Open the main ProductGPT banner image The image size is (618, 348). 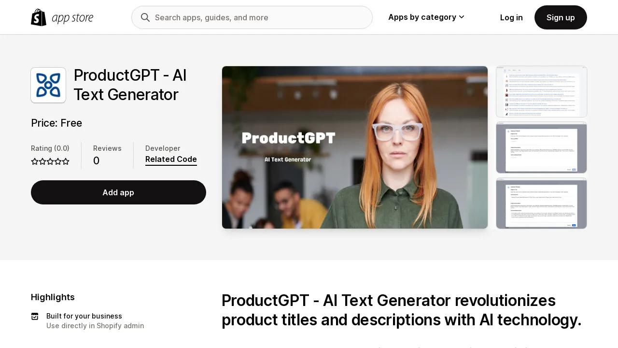pos(355,147)
